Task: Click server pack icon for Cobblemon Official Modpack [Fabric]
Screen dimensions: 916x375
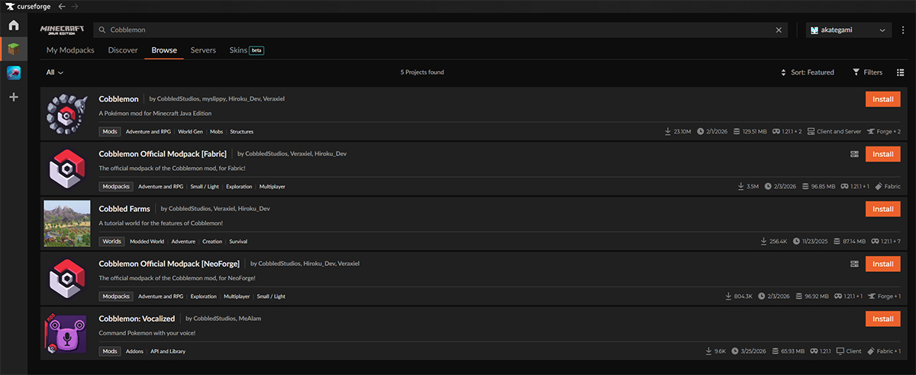Action: point(854,154)
